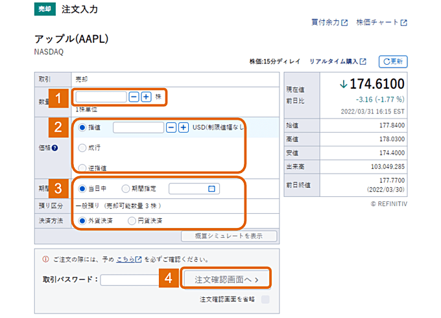Open リアルタイム購入 link
The width and height of the screenshot is (441, 318).
pos(338,62)
